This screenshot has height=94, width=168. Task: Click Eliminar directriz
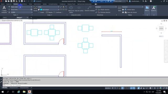104,12
